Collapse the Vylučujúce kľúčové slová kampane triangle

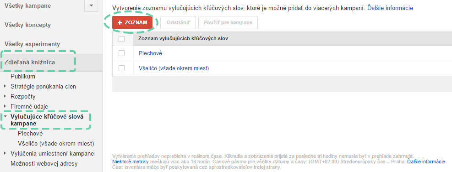[x=5, y=117]
